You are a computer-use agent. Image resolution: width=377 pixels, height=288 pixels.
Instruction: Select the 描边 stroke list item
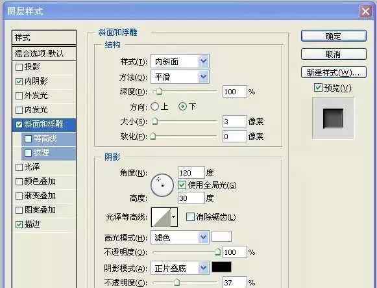44,224
